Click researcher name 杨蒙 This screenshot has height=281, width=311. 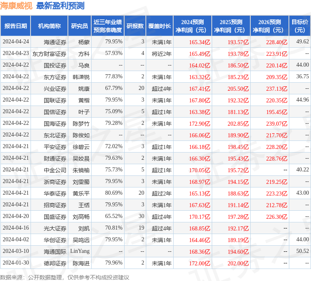tap(84, 42)
